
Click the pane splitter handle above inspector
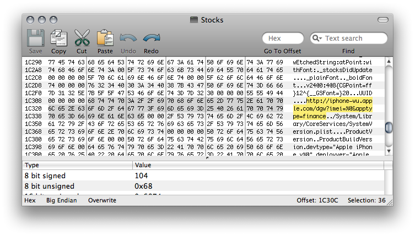pyautogui.click(x=207, y=158)
